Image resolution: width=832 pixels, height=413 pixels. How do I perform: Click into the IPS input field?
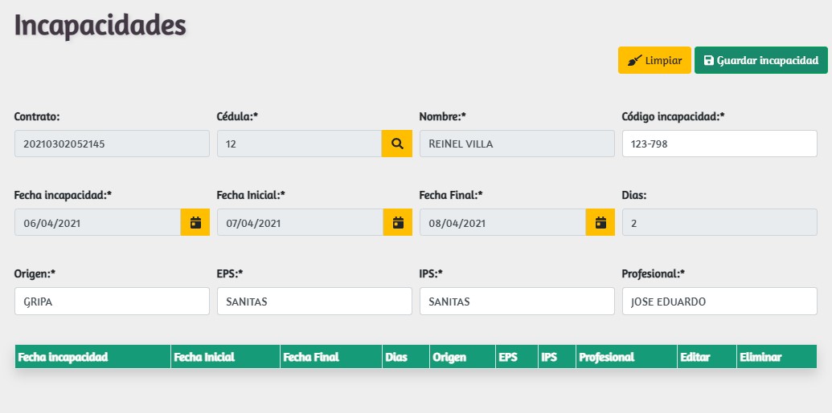[x=517, y=301]
